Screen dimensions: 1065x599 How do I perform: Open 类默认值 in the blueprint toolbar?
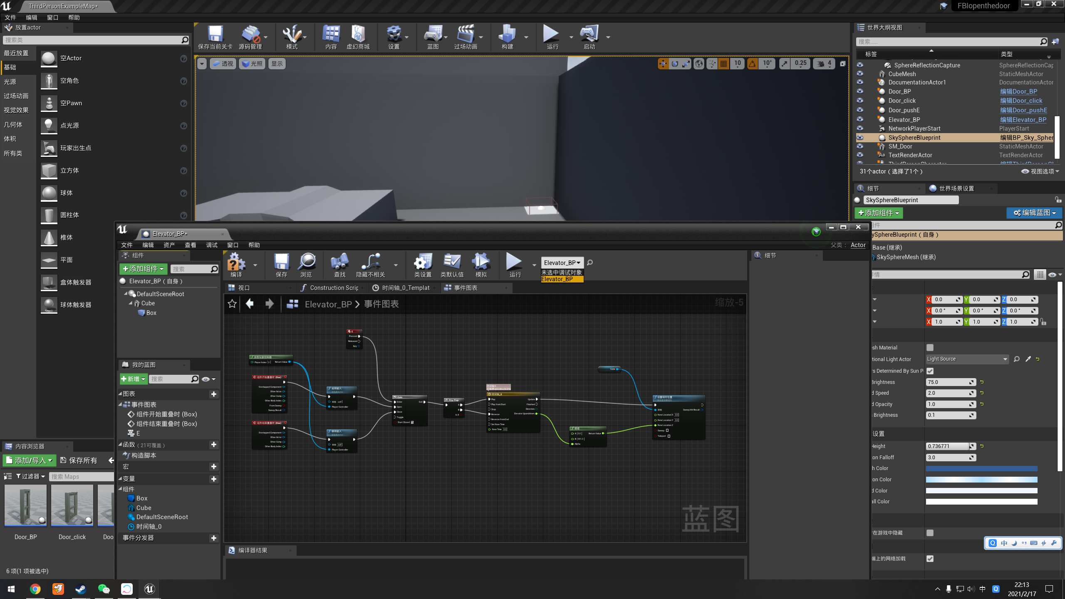(452, 265)
